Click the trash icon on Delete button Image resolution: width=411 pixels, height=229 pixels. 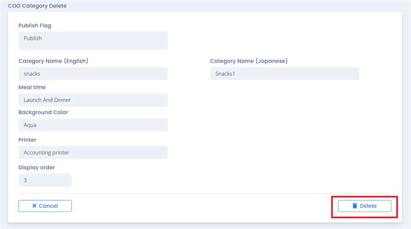355,206
